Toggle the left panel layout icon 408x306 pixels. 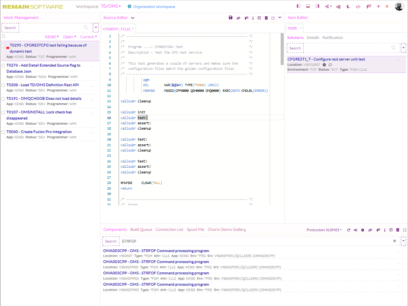tap(298, 6)
